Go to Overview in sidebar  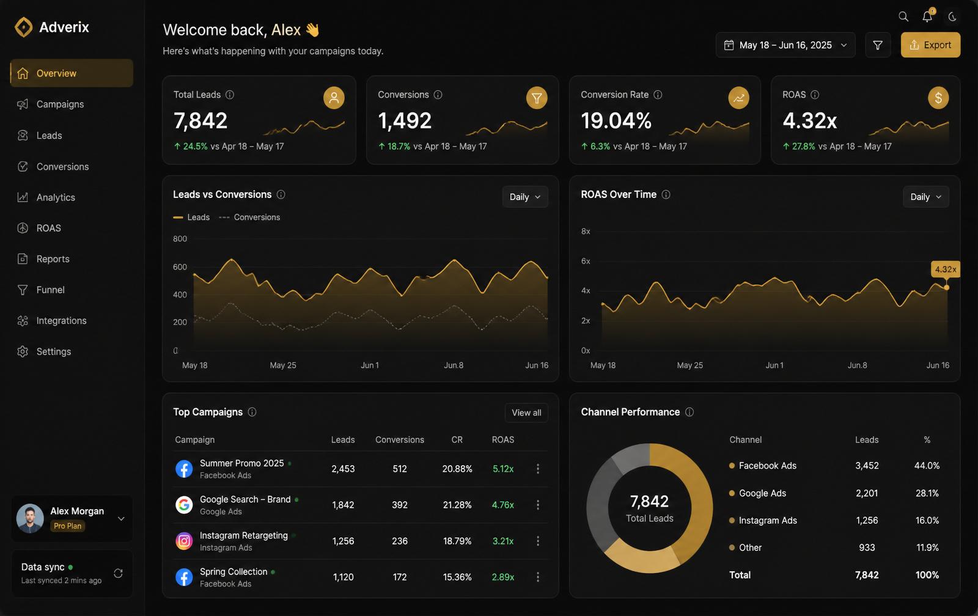click(72, 73)
